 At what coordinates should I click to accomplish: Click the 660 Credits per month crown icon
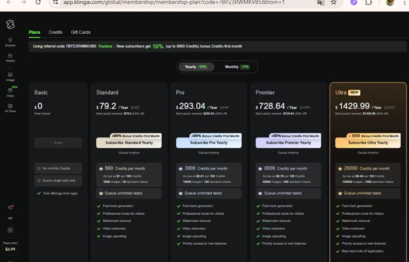coord(101,169)
